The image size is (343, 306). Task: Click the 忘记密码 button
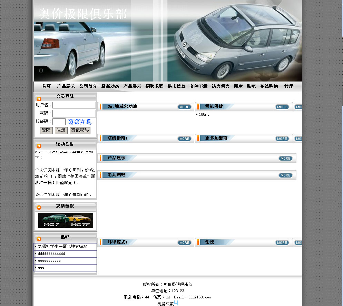[x=80, y=130]
